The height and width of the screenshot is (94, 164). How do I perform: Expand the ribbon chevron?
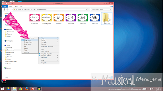(110, 6)
